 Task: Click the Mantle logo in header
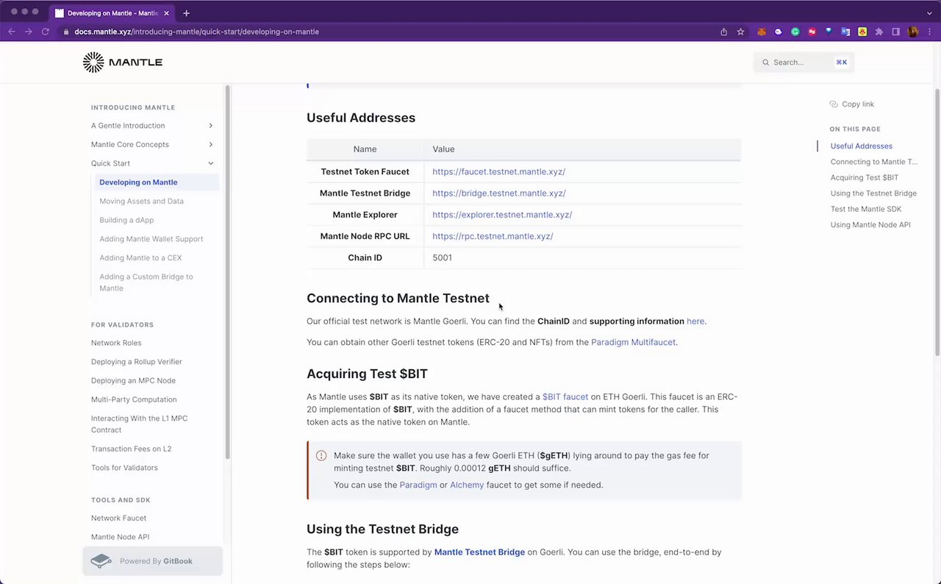point(123,62)
